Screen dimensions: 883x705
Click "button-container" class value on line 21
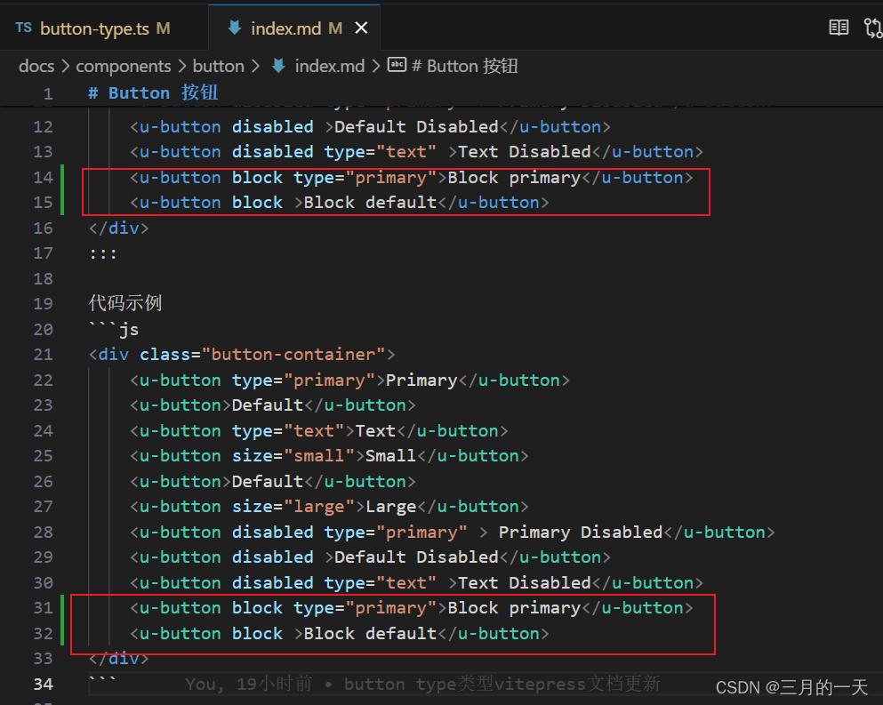tap(293, 355)
